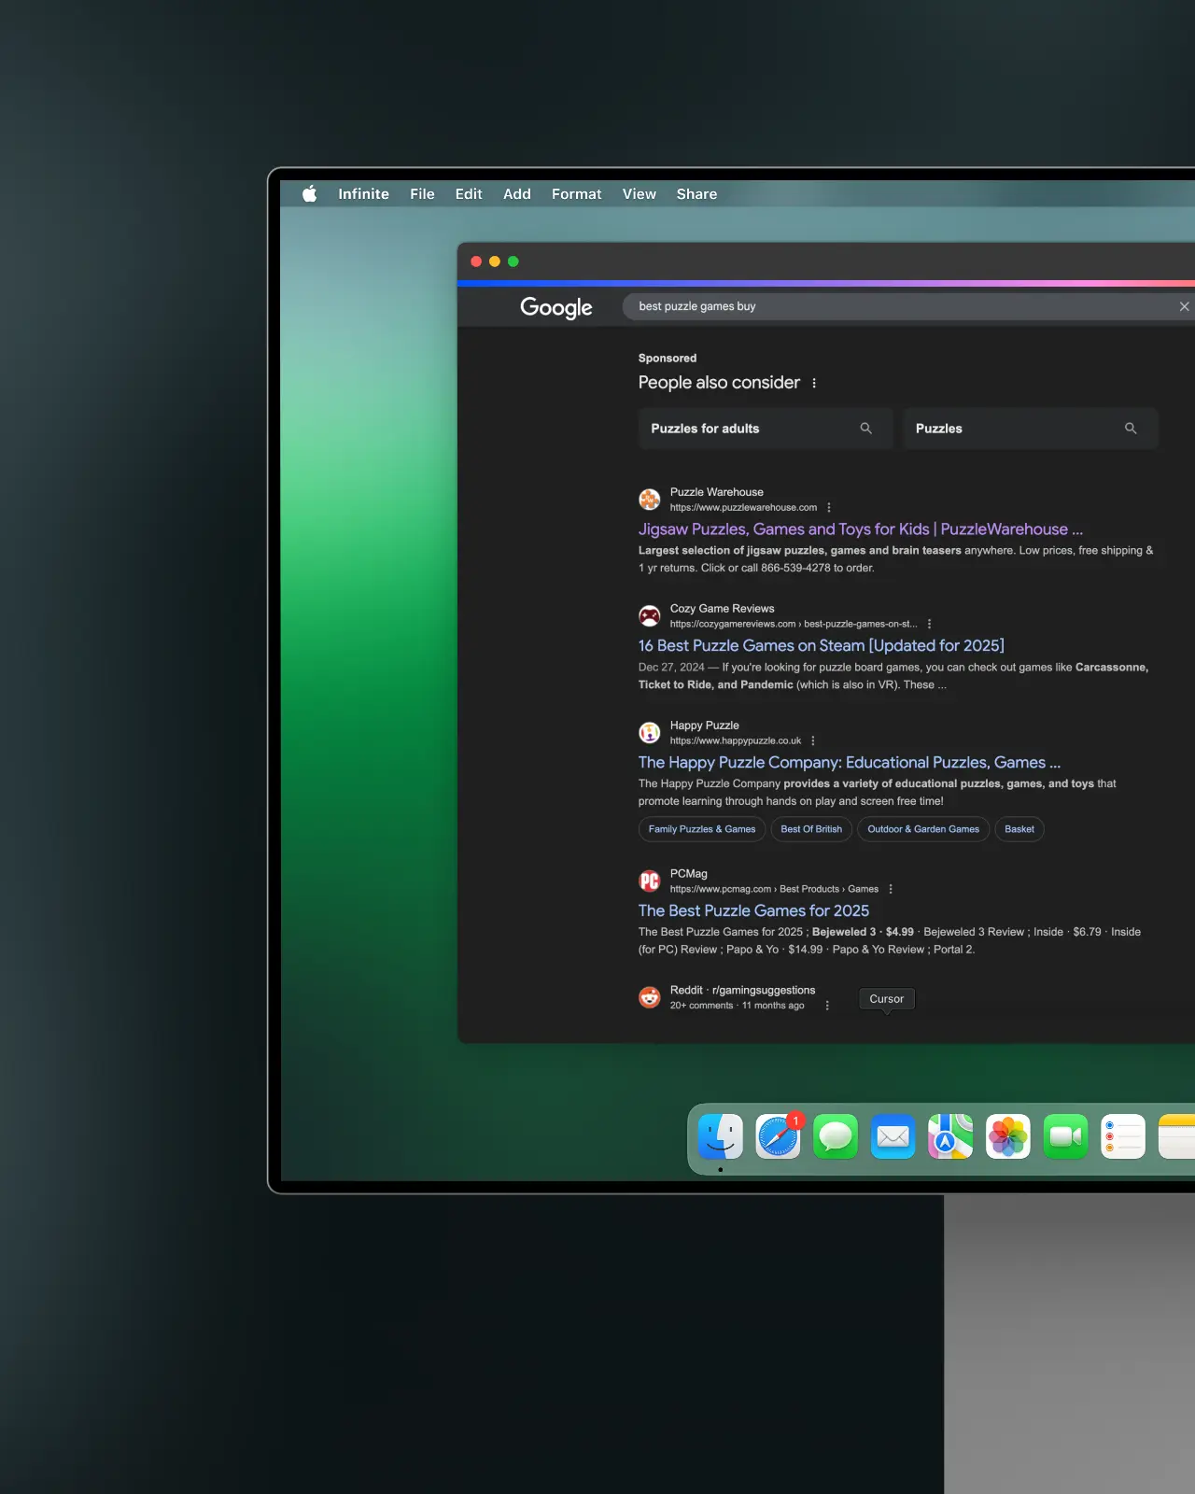1195x1494 pixels.
Task: Open the Share menu
Action: tap(696, 194)
